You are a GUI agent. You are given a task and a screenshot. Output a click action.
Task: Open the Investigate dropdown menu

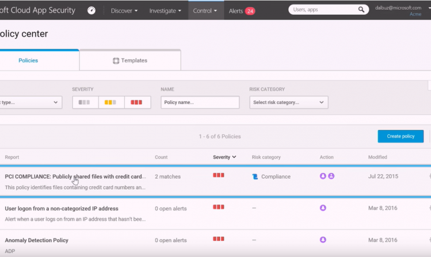(x=165, y=11)
